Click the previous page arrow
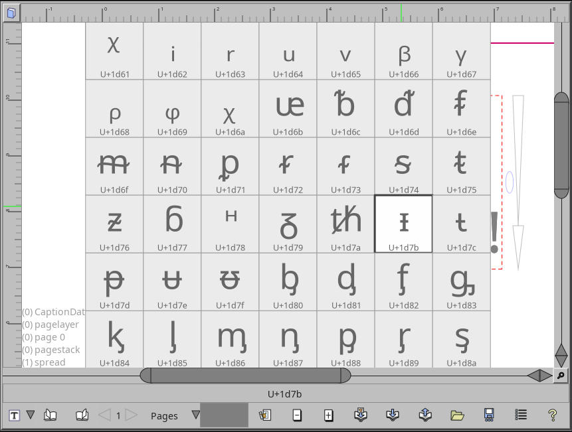The width and height of the screenshot is (572, 432). (104, 415)
